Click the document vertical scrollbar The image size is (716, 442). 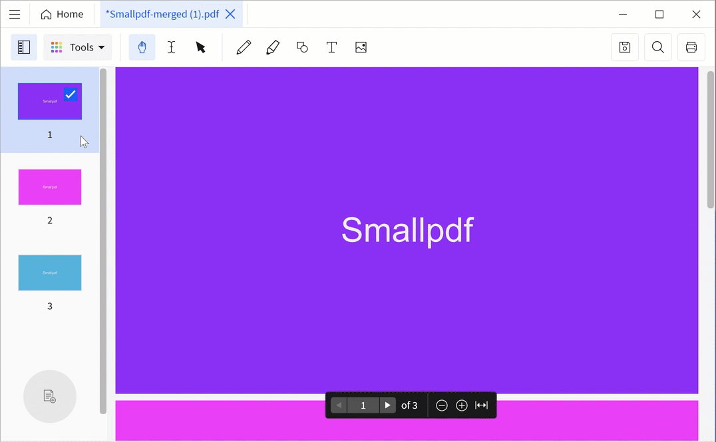pyautogui.click(x=711, y=140)
